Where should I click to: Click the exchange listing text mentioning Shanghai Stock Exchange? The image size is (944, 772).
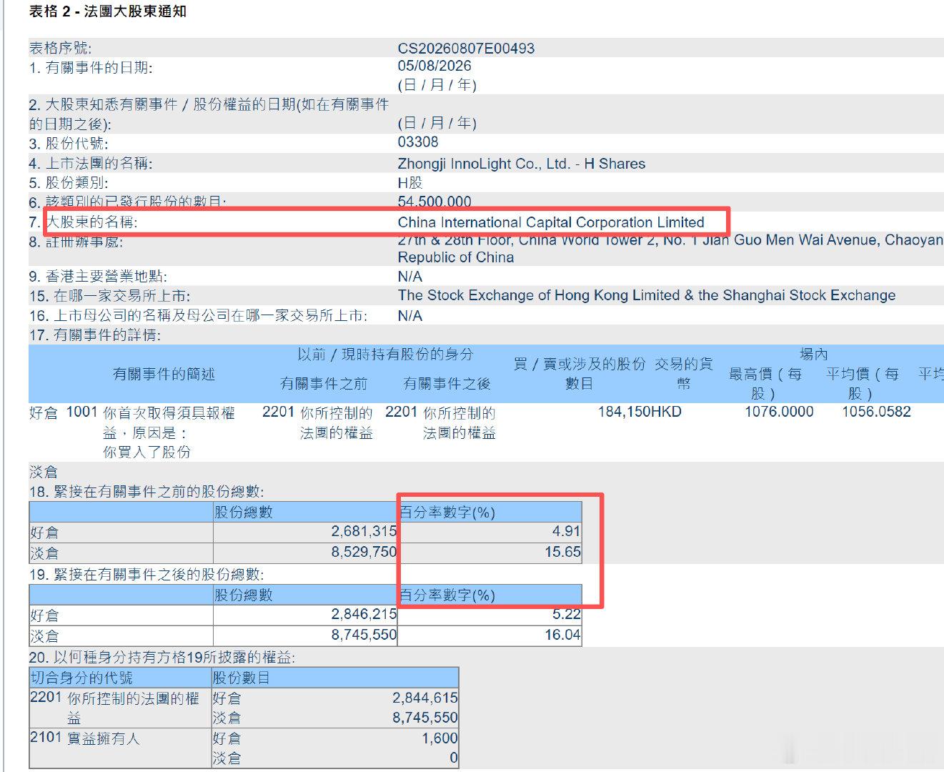pyautogui.click(x=647, y=295)
